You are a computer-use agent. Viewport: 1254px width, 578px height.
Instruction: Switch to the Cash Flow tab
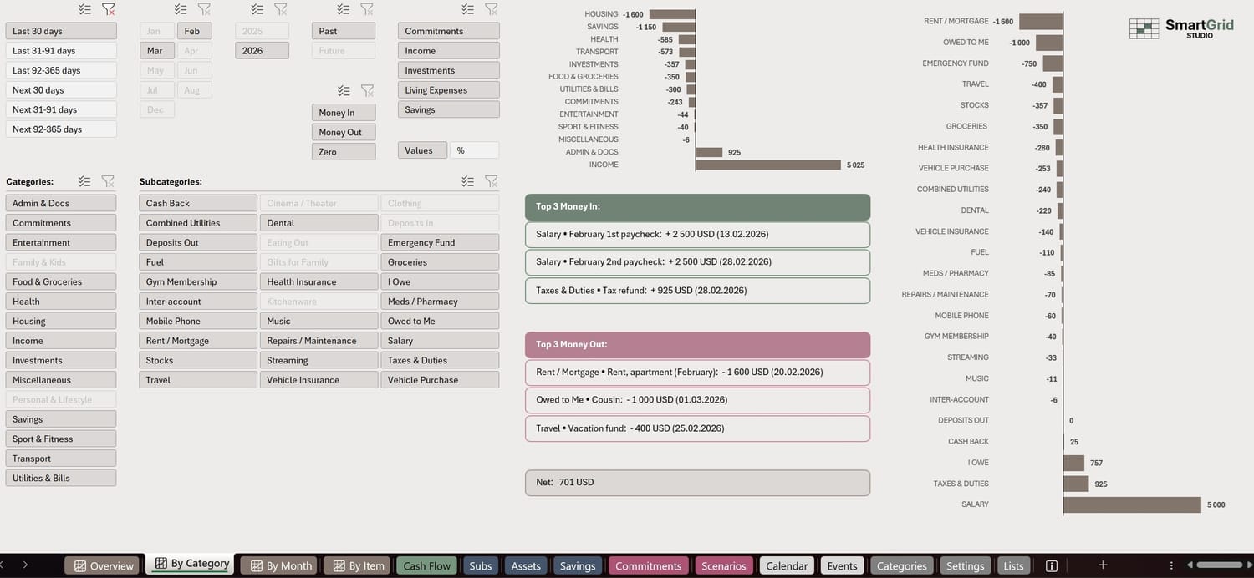click(426, 565)
